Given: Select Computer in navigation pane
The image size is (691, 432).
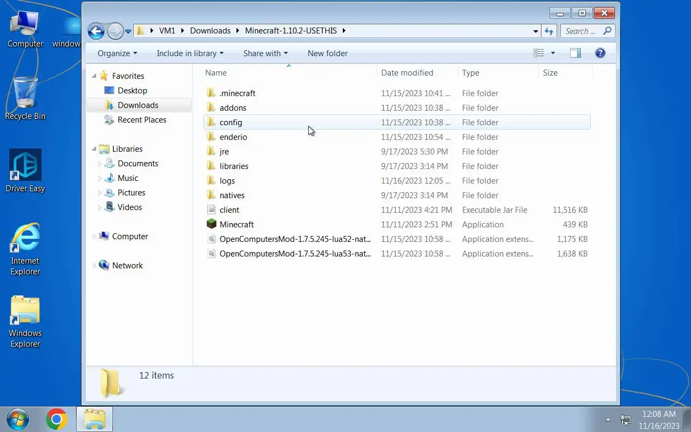Looking at the screenshot, I should pos(130,236).
